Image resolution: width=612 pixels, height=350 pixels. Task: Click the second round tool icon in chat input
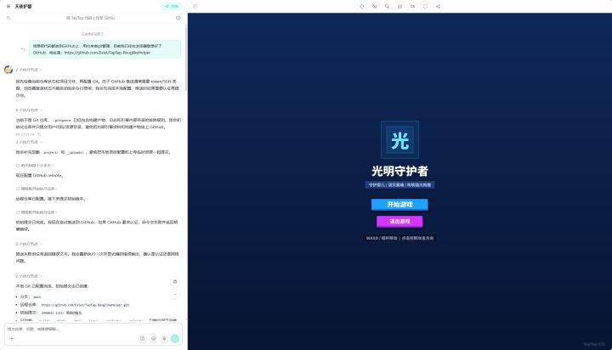(x=153, y=339)
